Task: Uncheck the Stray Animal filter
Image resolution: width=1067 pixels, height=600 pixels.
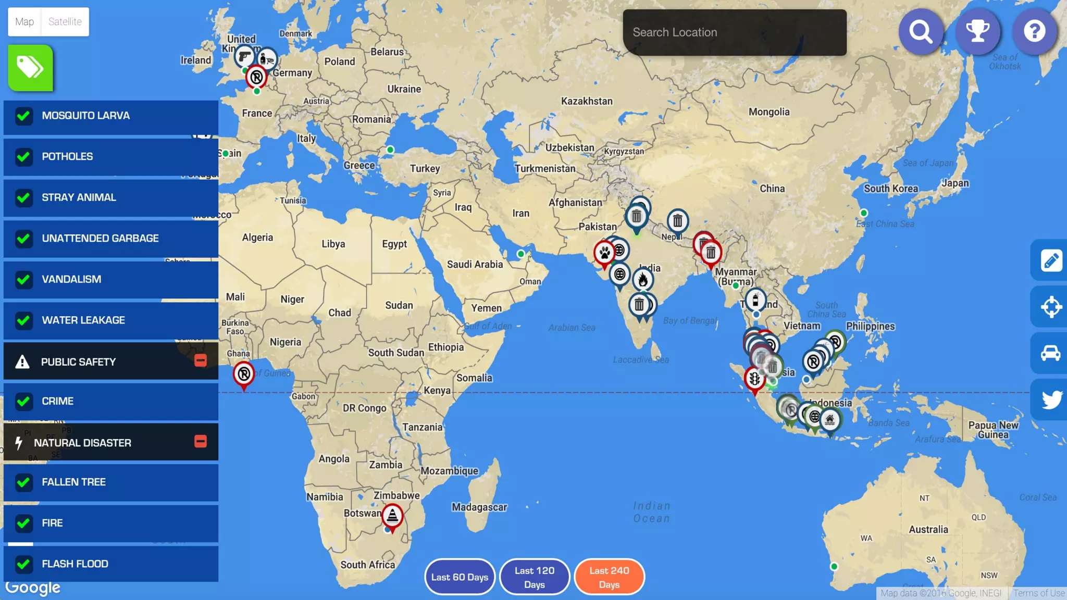Action: pos(23,197)
